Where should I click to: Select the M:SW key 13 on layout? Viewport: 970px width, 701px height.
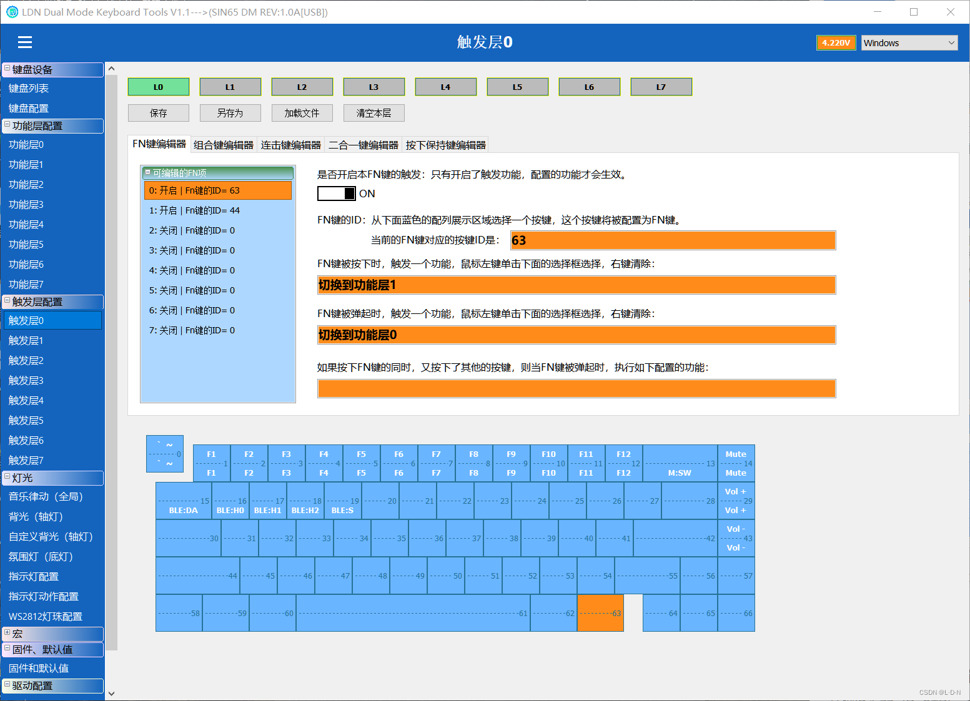(x=680, y=463)
